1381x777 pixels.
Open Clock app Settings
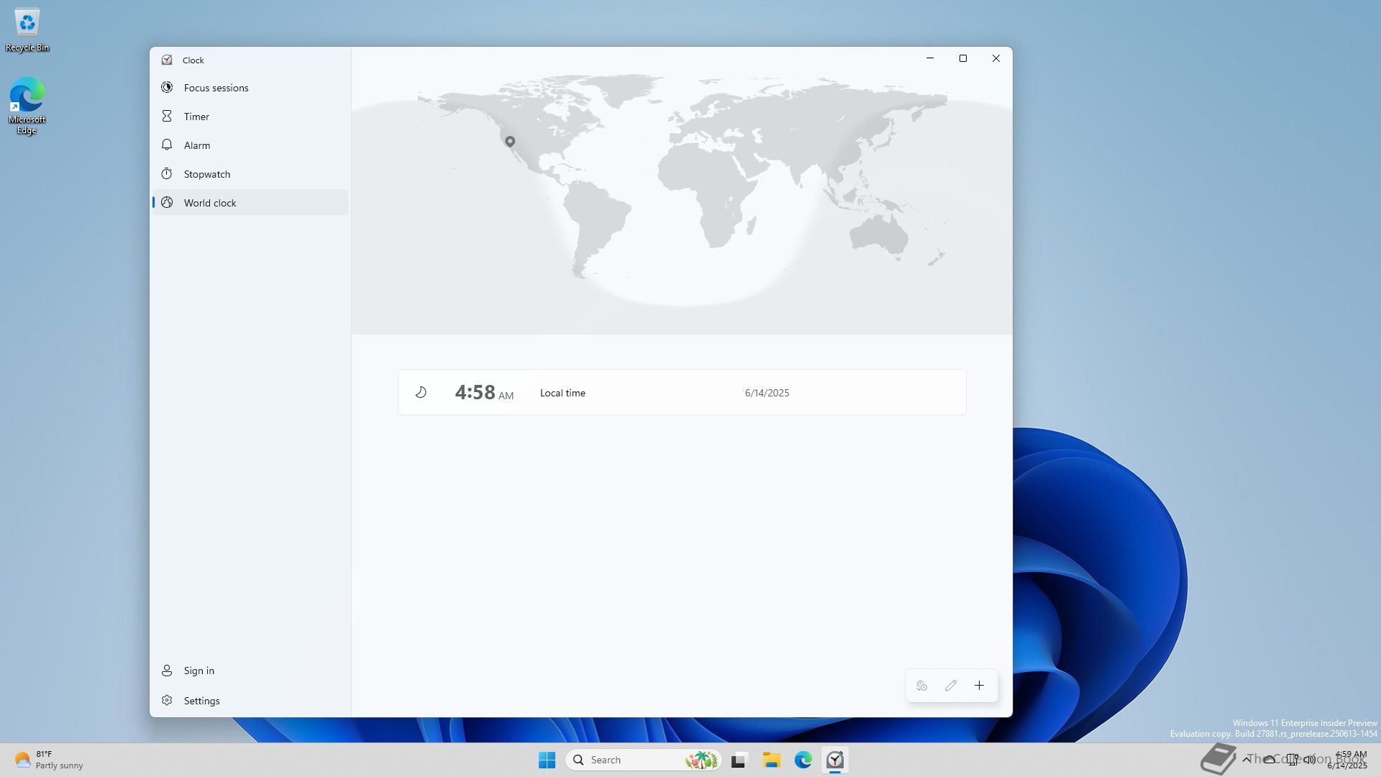click(x=201, y=701)
